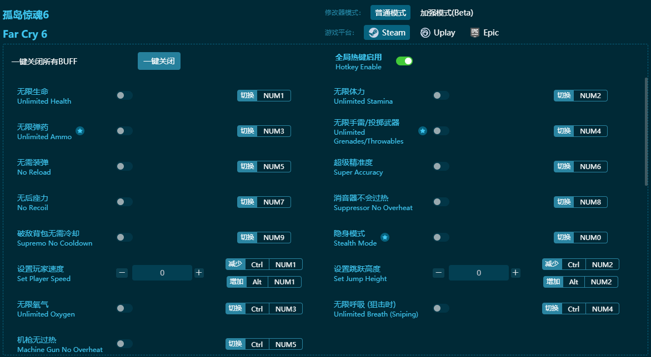Click the NUM5 hotkey for No Reload
Screen dimensions: 651x357
coord(264,166)
